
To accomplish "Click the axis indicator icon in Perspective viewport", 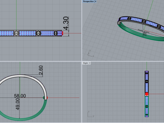I will coord(91,54).
